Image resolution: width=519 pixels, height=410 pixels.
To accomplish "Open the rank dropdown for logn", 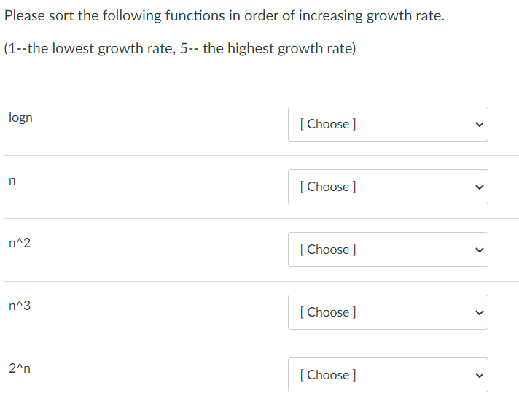I will click(388, 124).
